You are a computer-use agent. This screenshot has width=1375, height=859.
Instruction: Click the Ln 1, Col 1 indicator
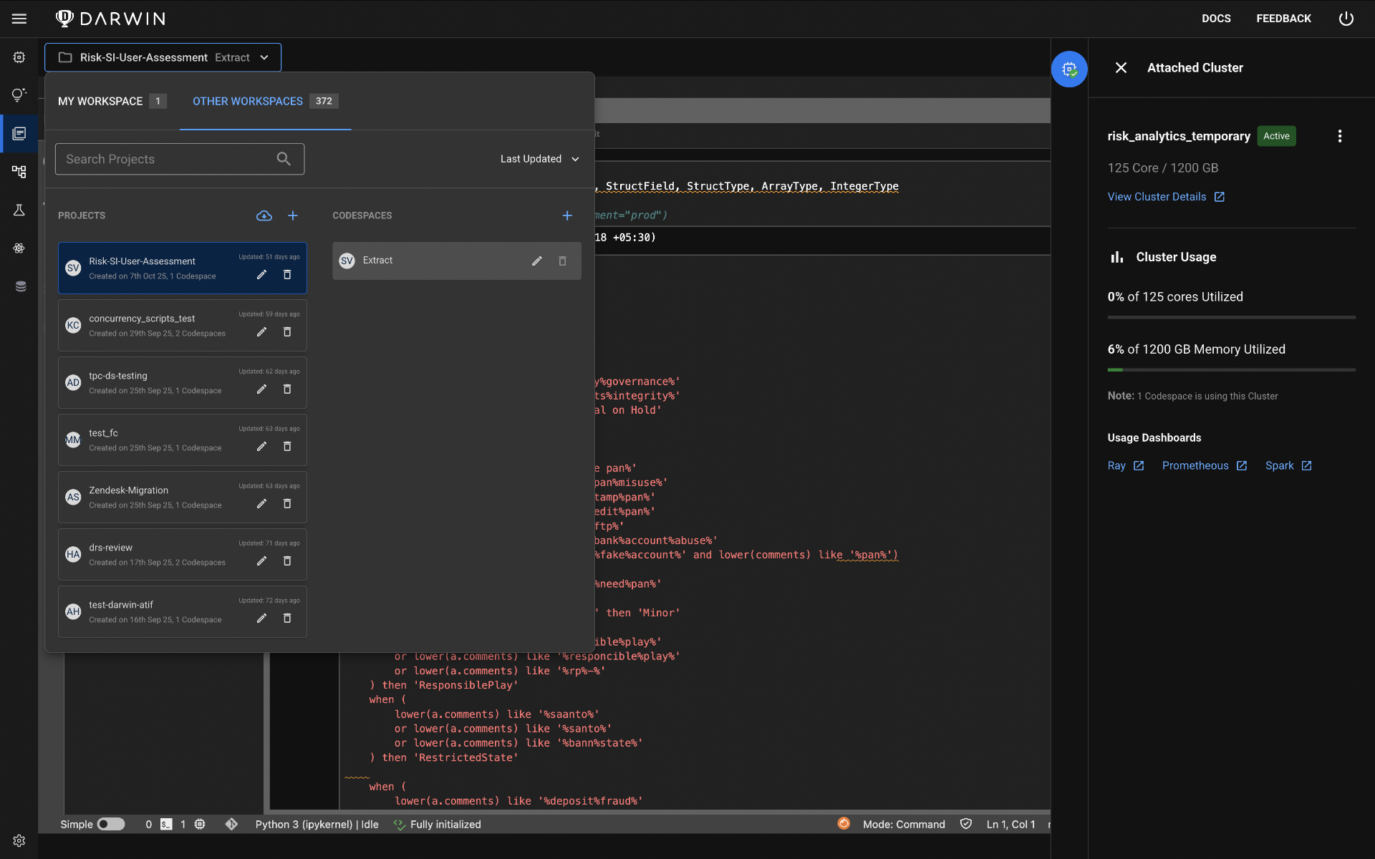pyautogui.click(x=1010, y=825)
